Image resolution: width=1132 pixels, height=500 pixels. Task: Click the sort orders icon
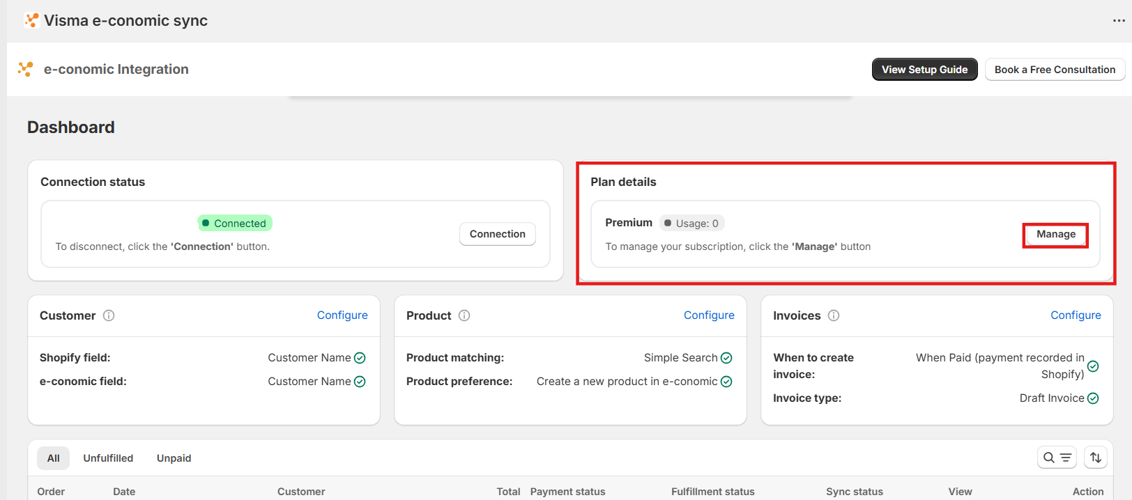point(1096,458)
